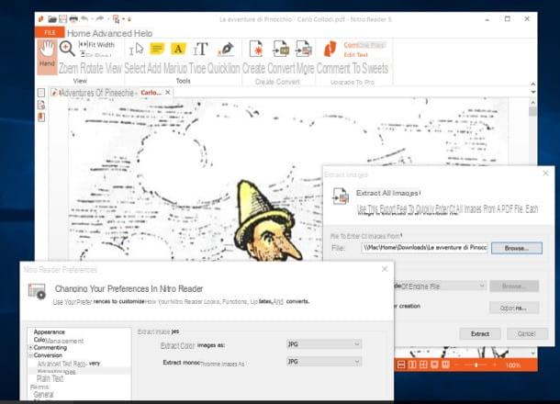Screen dimensions: 560x404
Task: Click the 100% zoom level in status bar
Action: 513,365
